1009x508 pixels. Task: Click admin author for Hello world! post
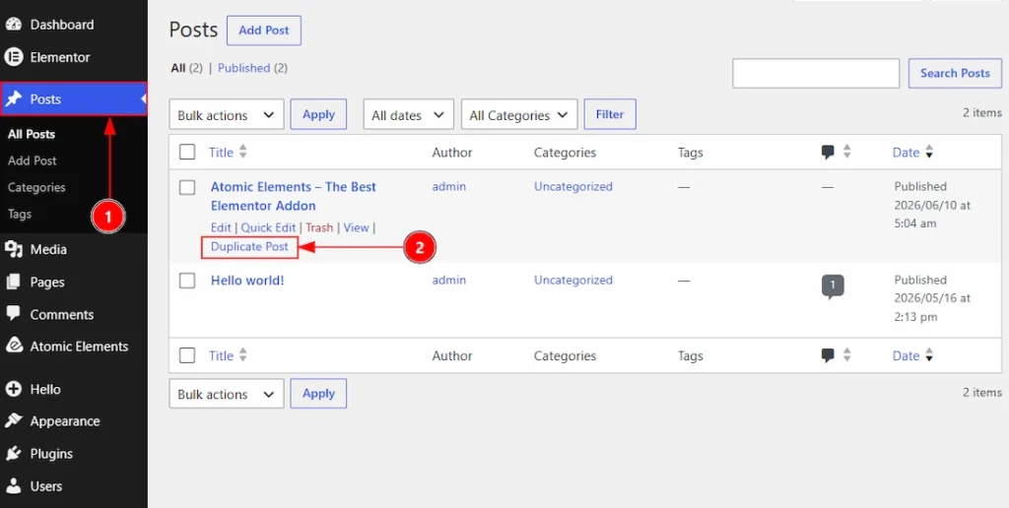point(449,280)
